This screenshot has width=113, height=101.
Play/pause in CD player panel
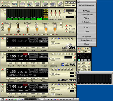point(59,39)
